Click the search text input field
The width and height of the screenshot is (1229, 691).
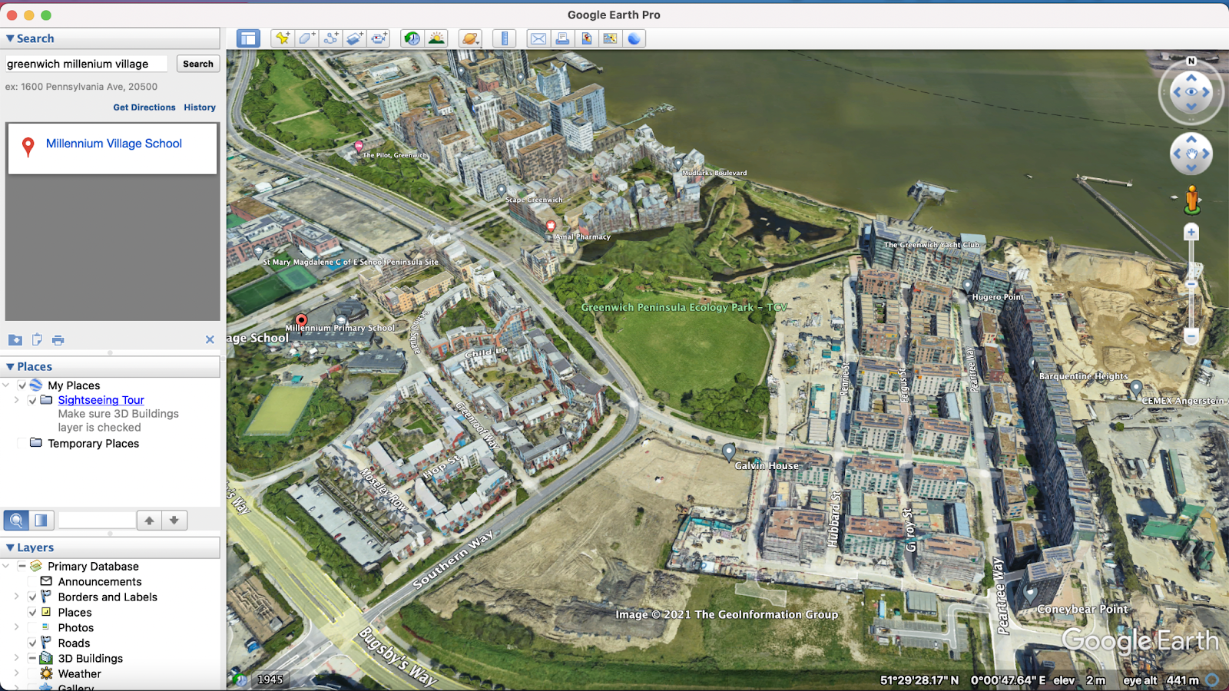[87, 64]
